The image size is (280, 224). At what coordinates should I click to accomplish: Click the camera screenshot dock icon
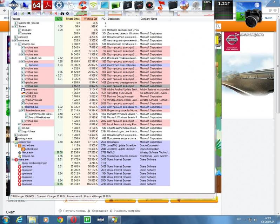249,14
